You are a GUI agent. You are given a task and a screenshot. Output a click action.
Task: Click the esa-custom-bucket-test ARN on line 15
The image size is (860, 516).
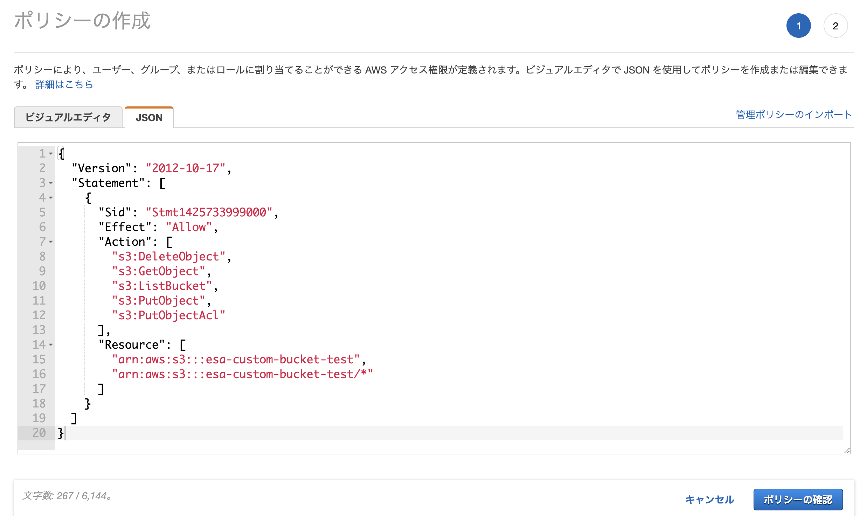(x=236, y=360)
